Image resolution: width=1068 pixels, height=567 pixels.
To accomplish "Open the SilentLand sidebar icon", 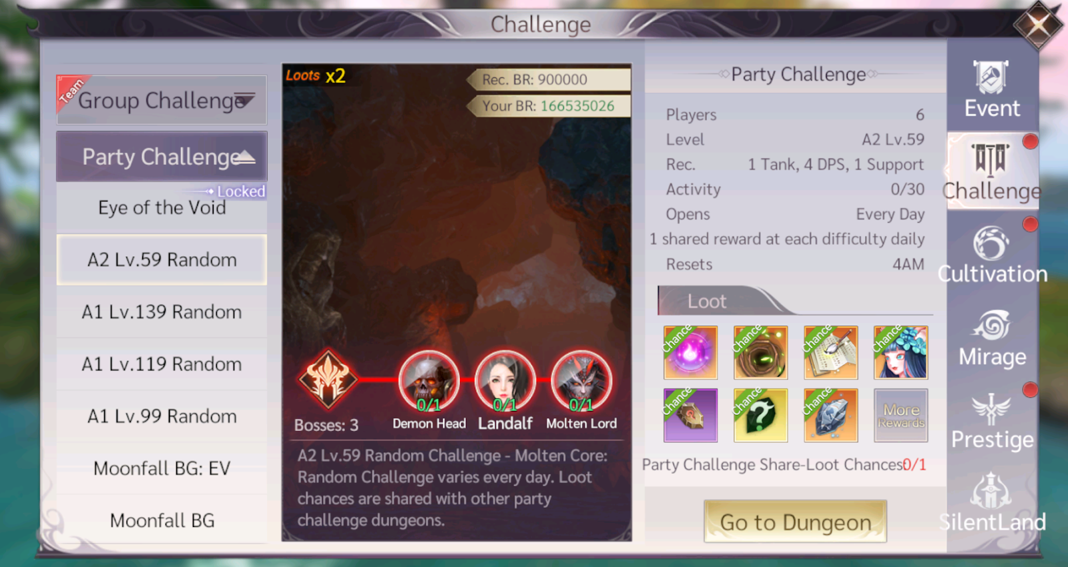I will 992,503.
